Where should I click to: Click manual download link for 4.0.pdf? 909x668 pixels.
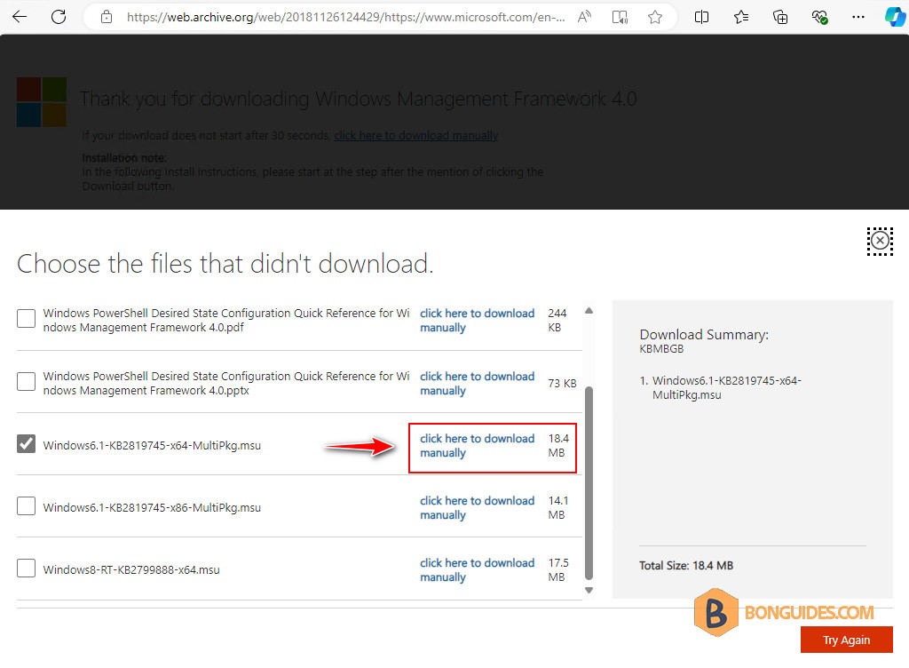477,320
